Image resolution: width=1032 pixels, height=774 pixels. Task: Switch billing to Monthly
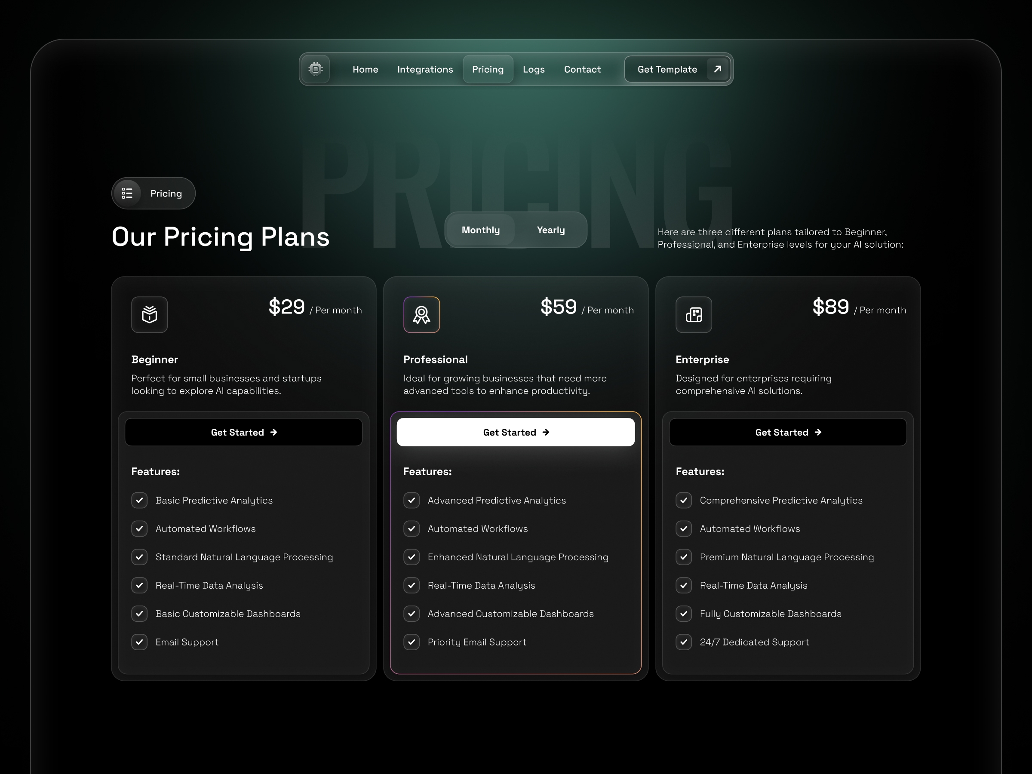pos(481,230)
